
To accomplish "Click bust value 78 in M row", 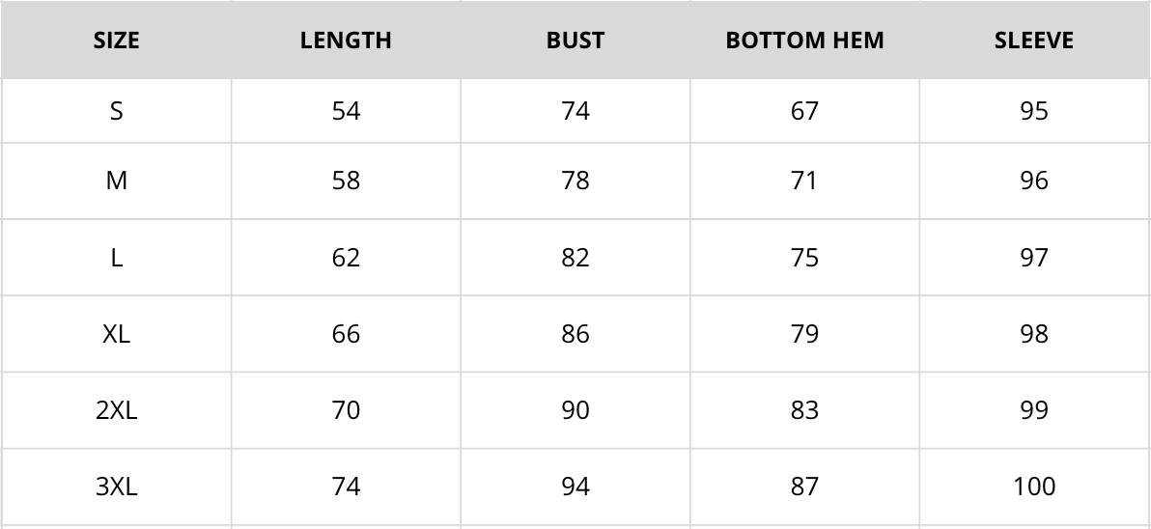I will 575,181.
